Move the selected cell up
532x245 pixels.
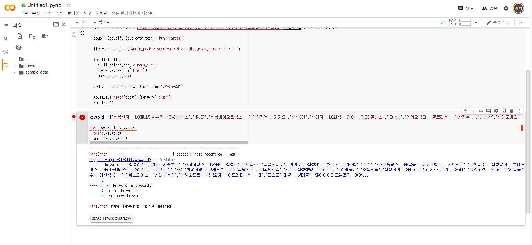466,111
